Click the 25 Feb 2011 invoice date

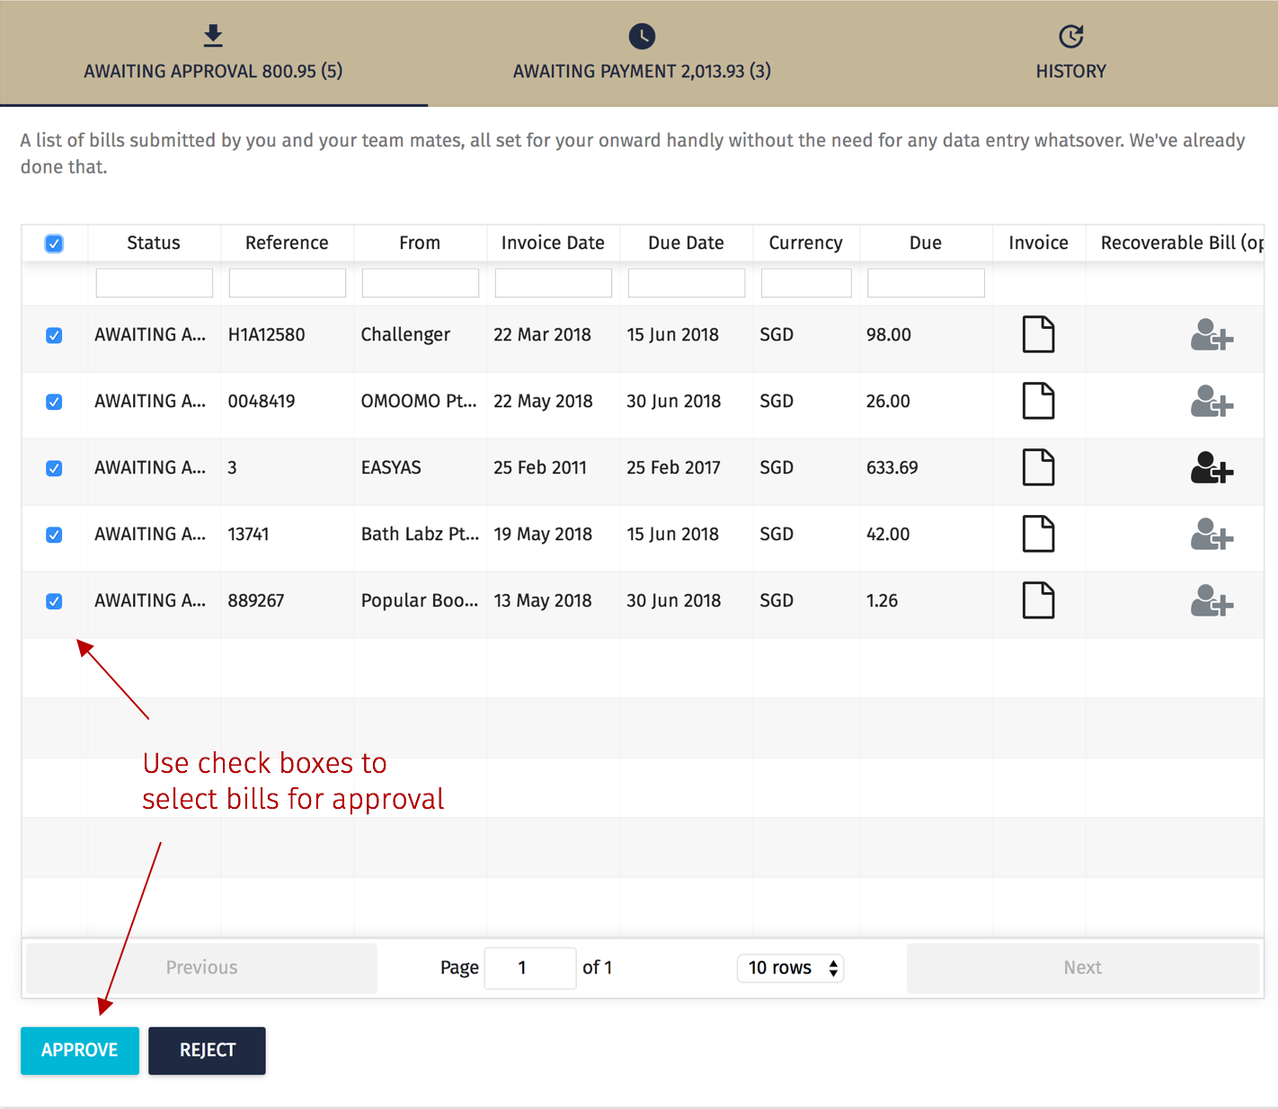540,467
